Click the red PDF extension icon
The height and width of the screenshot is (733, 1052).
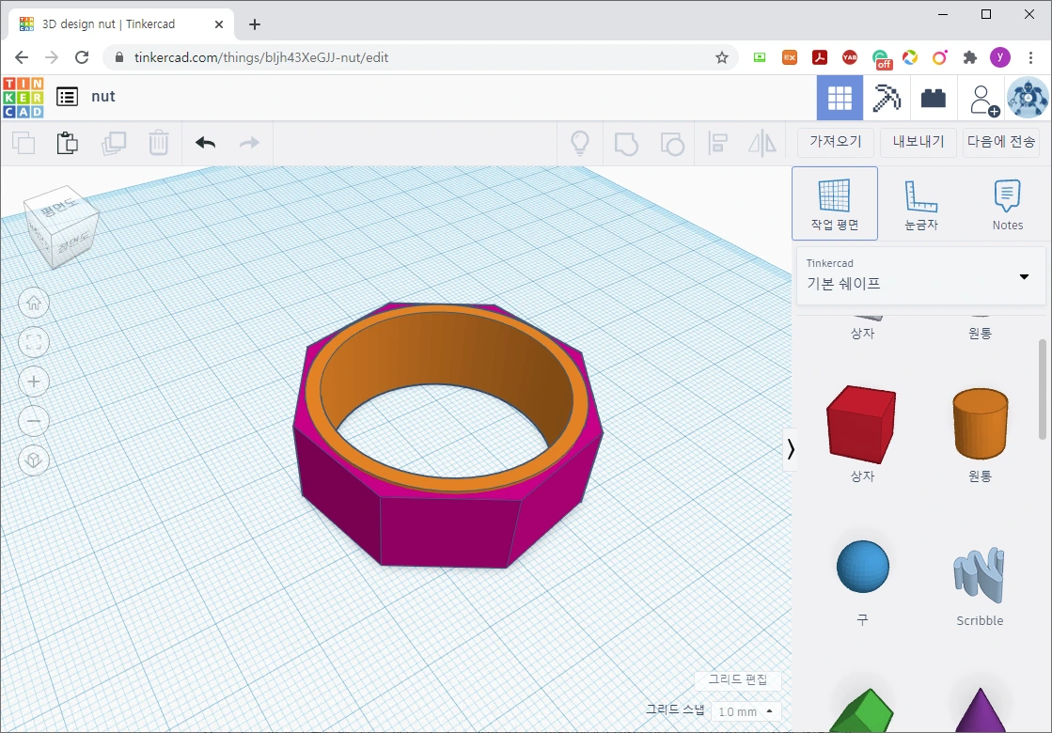[x=819, y=57]
